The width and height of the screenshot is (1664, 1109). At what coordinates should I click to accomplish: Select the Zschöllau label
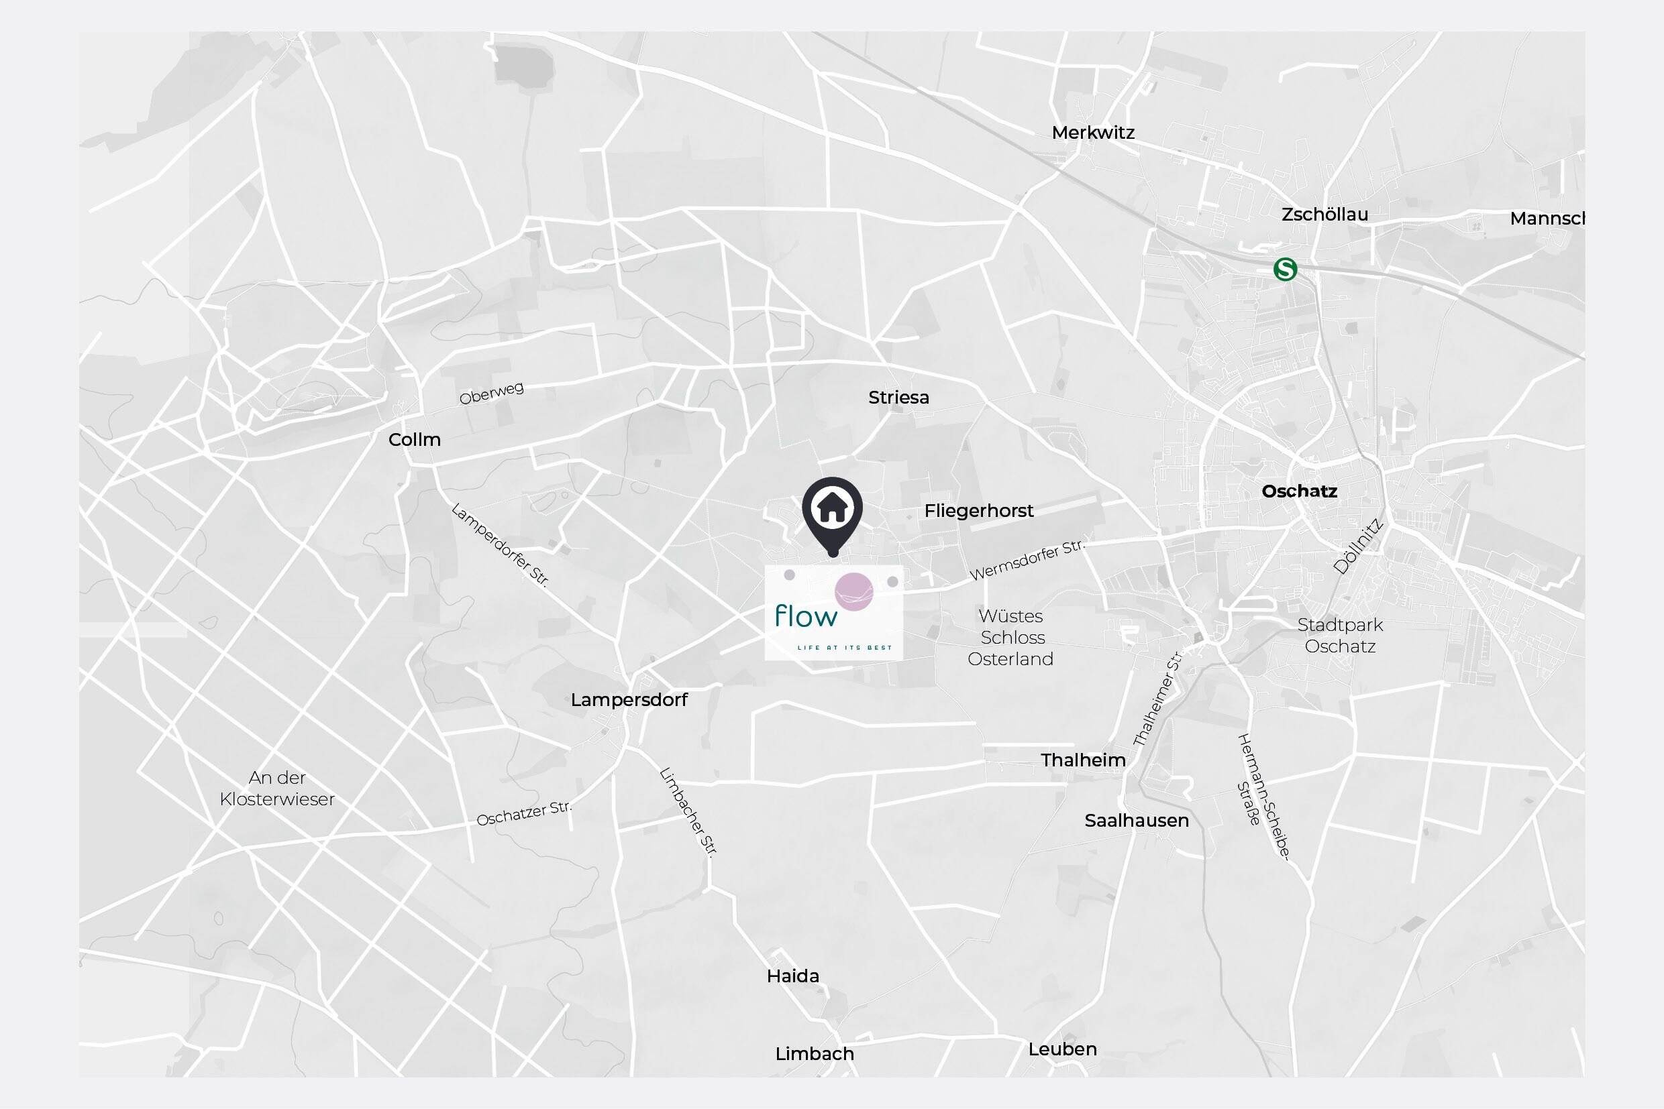pyautogui.click(x=1325, y=215)
